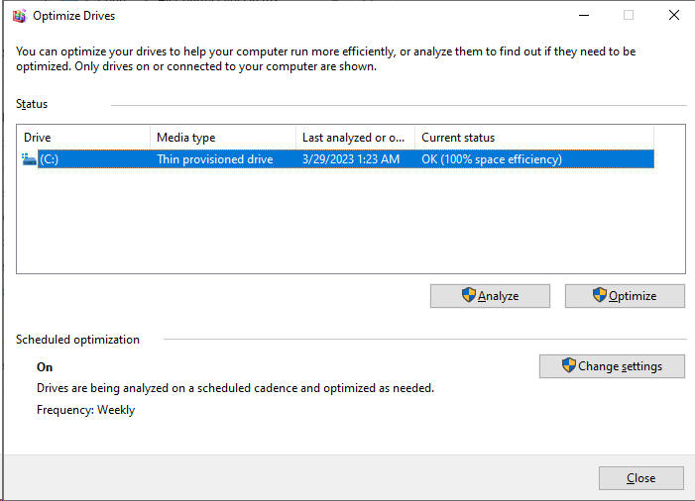Screen dimensions: 695x501
Task: Open Change settings for scheduled optimization
Action: click(x=612, y=366)
